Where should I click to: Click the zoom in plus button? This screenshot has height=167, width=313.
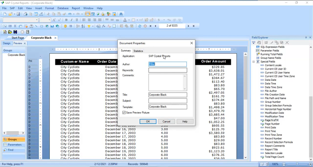pos(310,164)
